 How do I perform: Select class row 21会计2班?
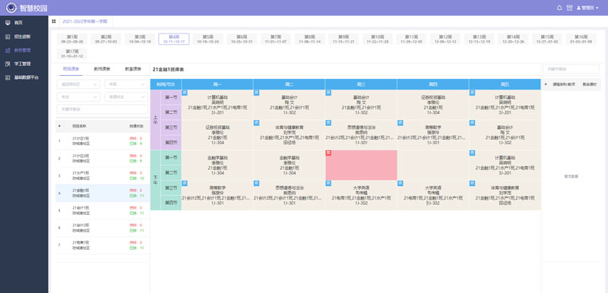103,228
